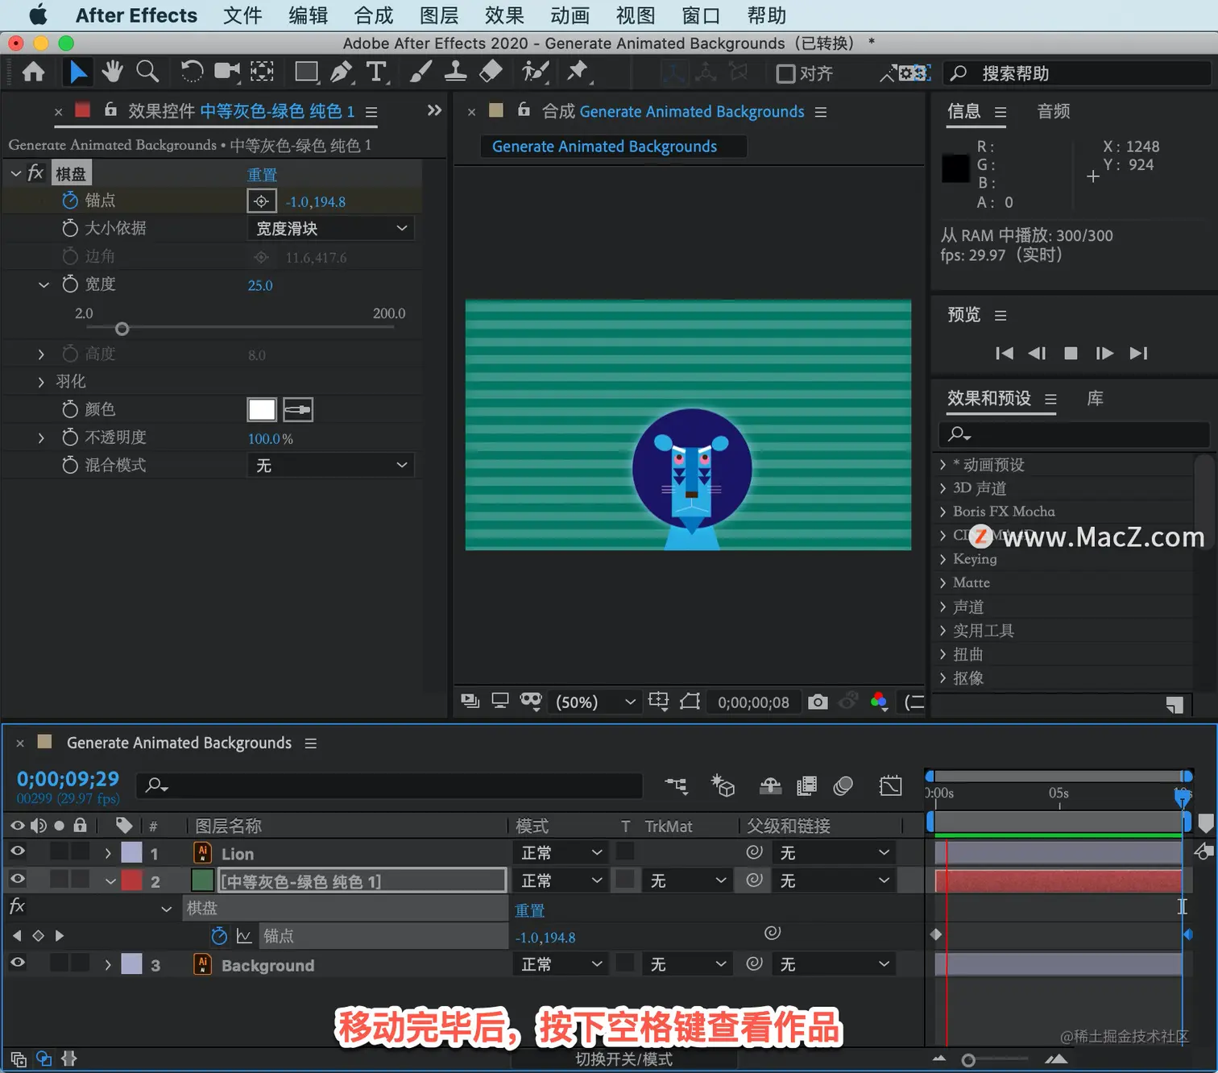Open the 混合模式 dropdown
Screen dimensions: 1218x1073
331,466
